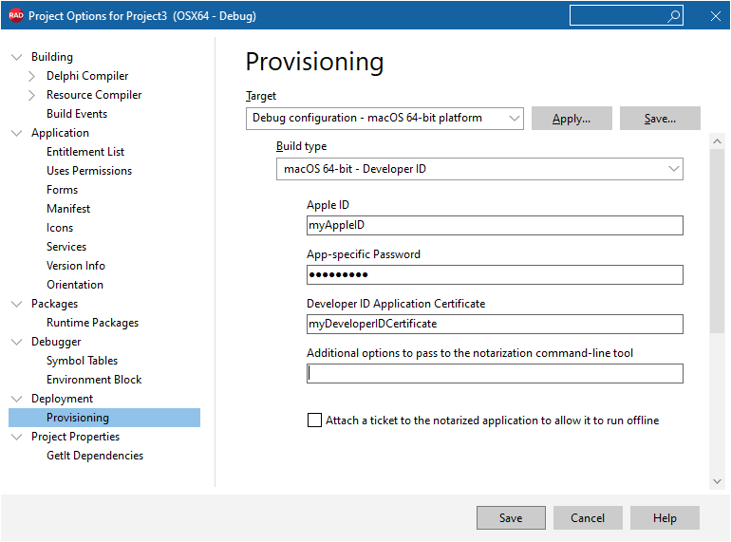Open GetIt Dependencies page
Screen dimensions: 731x542
tap(95, 456)
